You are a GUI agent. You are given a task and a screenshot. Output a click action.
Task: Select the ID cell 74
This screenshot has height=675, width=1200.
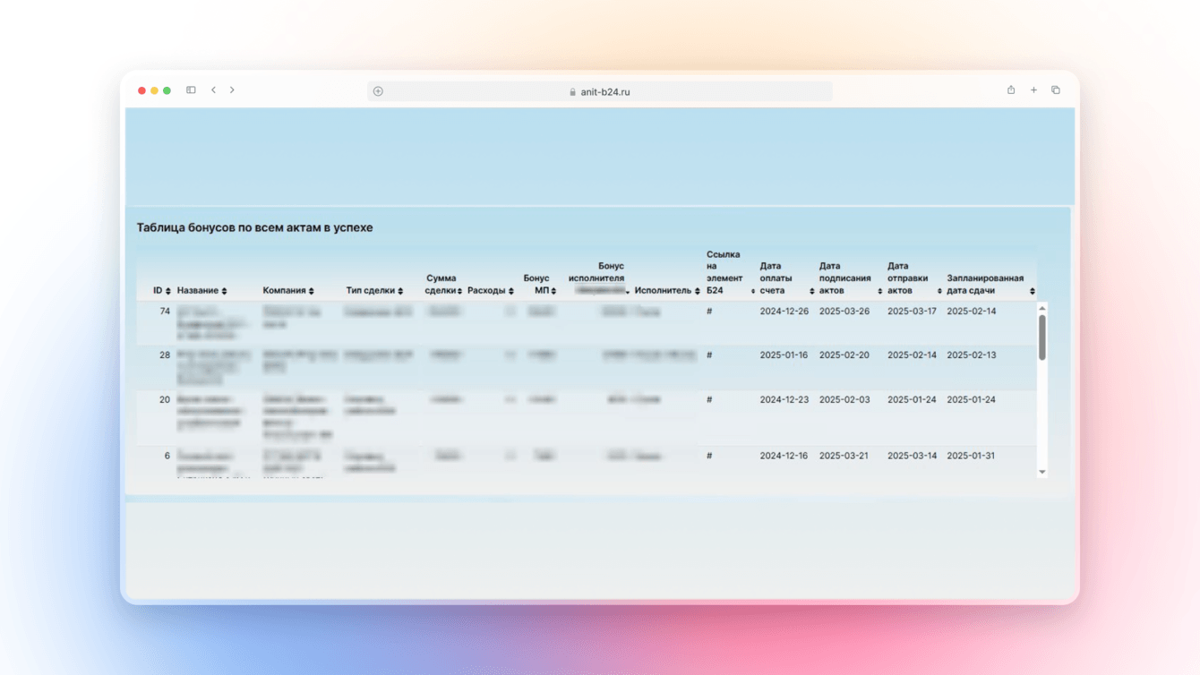coord(165,312)
